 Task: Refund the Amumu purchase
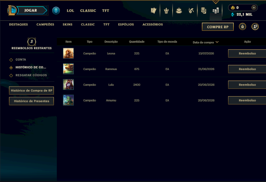click(x=247, y=100)
